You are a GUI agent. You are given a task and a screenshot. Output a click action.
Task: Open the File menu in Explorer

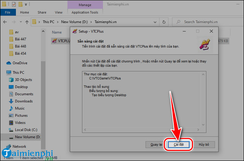coord(8,12)
